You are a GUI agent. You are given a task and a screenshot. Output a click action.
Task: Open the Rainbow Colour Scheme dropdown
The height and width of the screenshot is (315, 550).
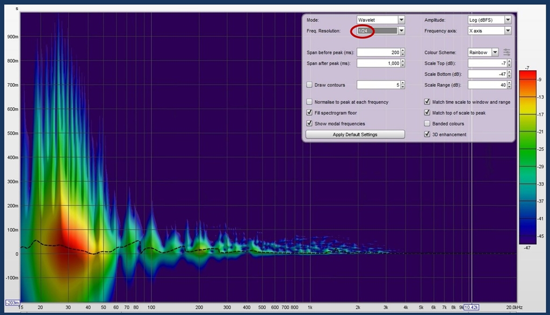494,53
